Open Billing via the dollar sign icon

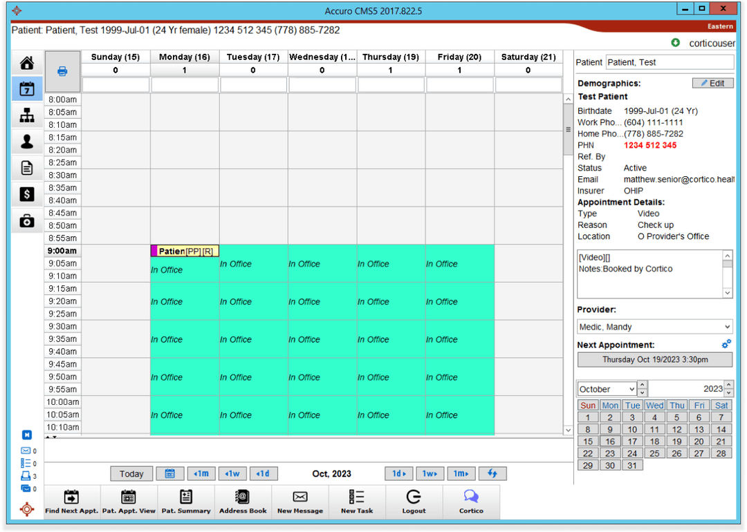[26, 194]
